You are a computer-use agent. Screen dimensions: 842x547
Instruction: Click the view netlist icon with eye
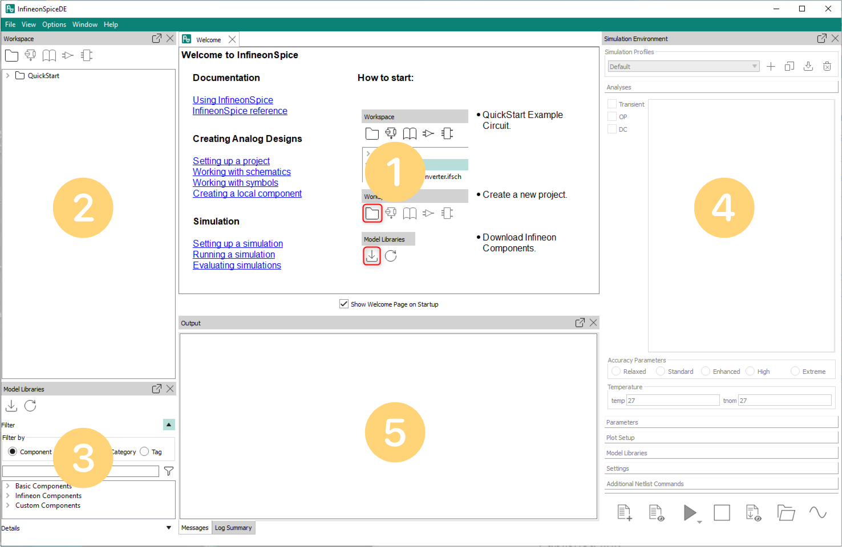[657, 513]
